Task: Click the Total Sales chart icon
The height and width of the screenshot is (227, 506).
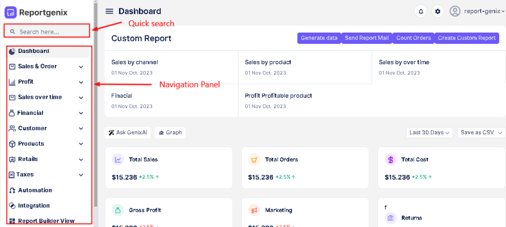Action: coord(118,159)
